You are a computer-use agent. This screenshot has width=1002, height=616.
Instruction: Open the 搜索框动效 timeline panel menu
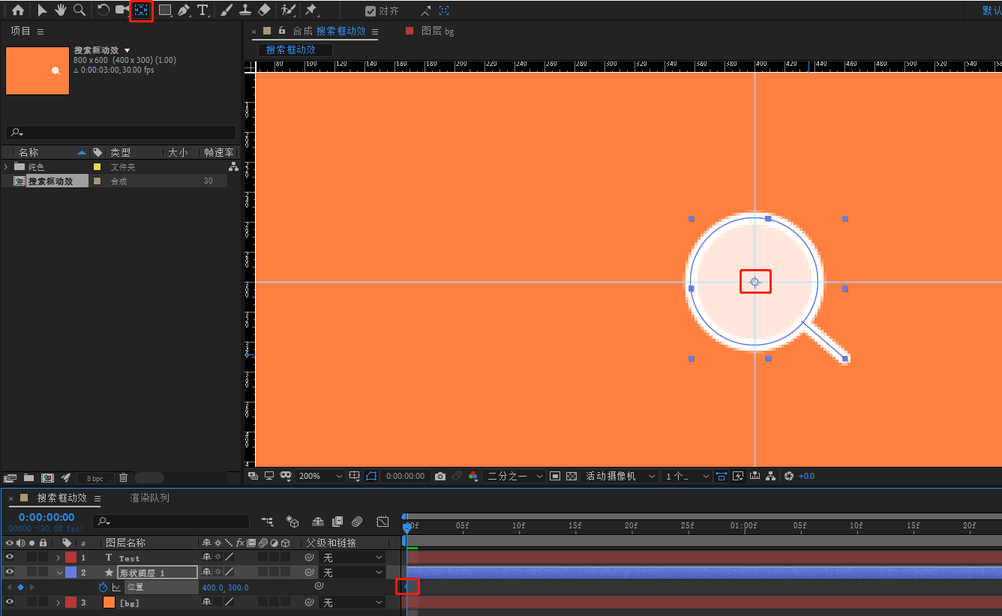[x=97, y=498]
